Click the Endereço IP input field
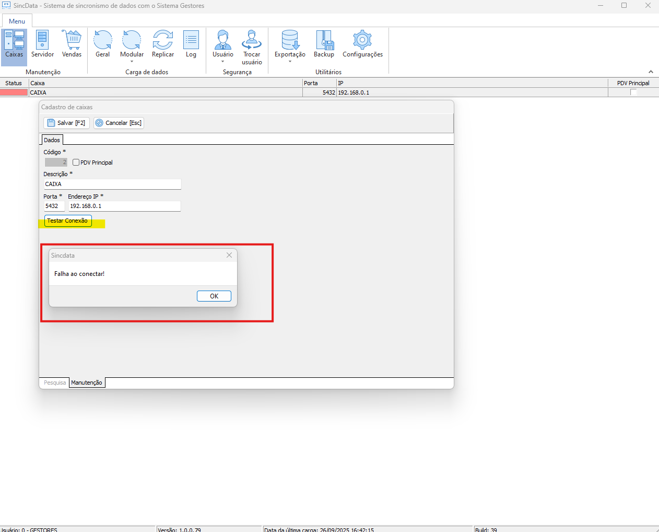Viewport: 659px width, 532px height. (x=124, y=206)
